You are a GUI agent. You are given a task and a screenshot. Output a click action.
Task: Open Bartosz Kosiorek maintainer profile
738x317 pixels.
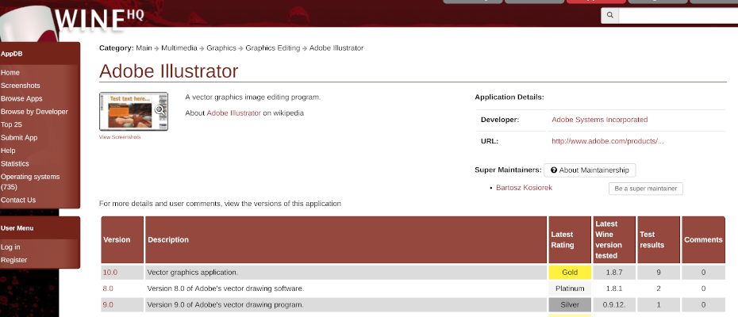(524, 188)
